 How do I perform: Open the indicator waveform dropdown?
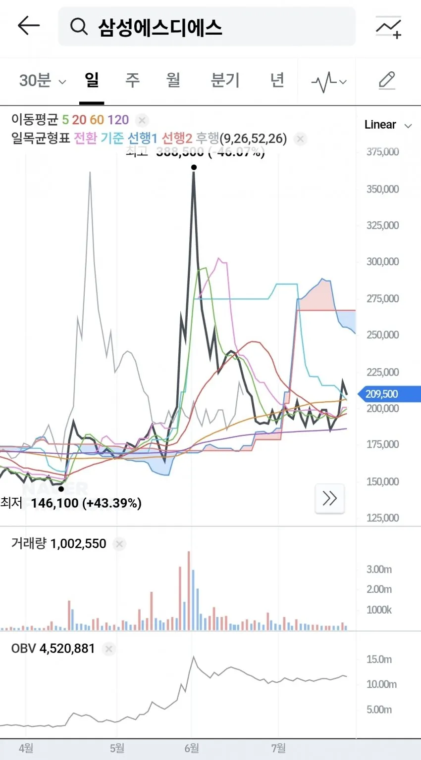(329, 82)
